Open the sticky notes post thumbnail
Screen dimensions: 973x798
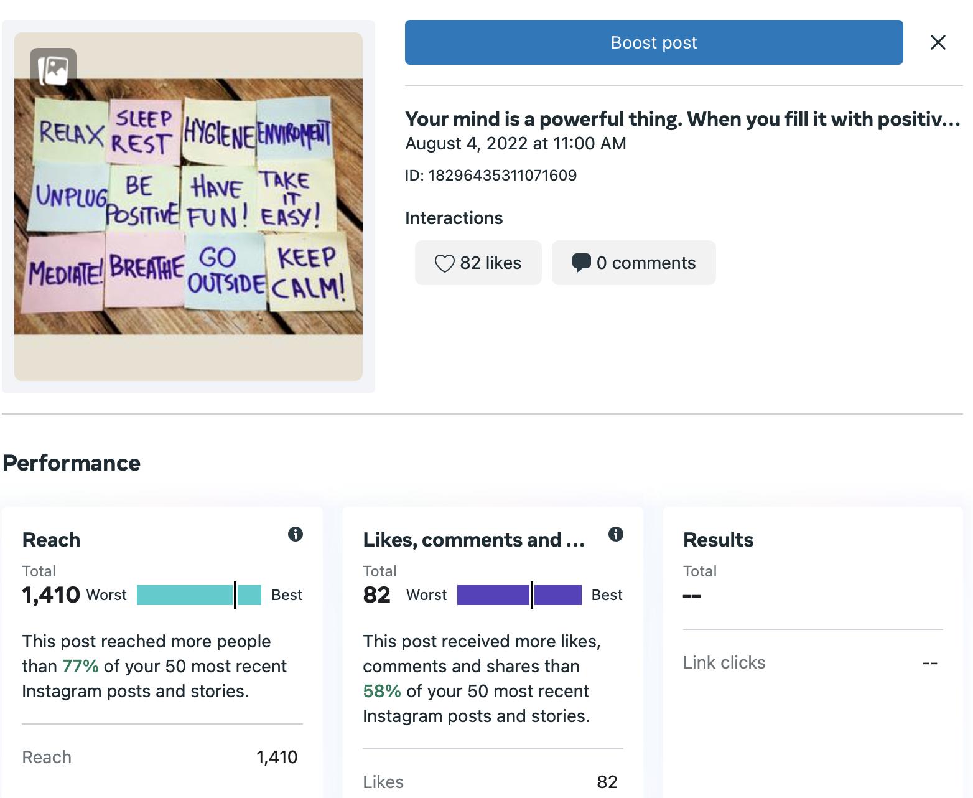(188, 207)
